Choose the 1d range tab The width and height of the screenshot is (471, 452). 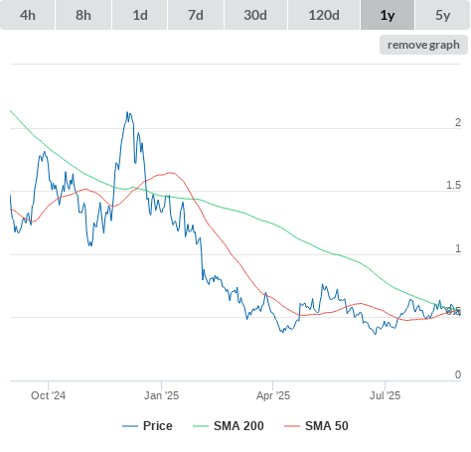click(140, 15)
